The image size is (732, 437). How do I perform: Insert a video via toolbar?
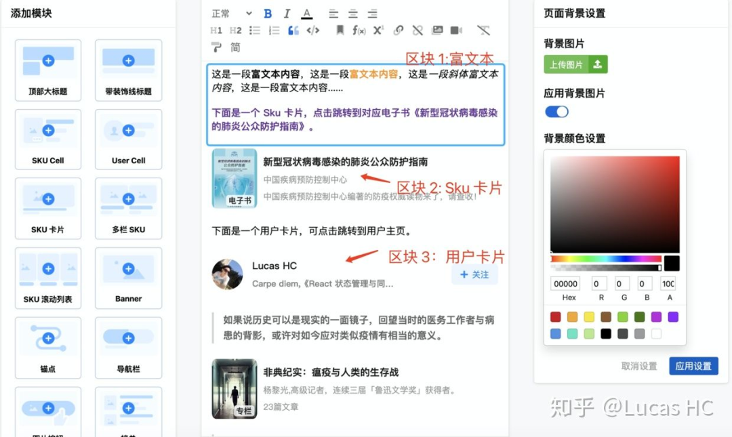click(x=456, y=30)
